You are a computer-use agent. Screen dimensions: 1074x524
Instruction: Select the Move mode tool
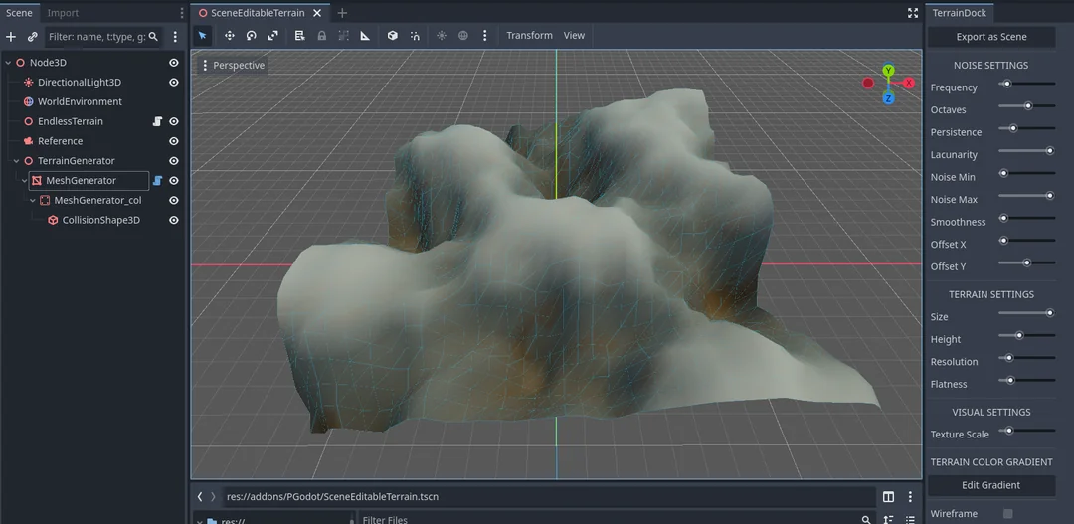229,36
